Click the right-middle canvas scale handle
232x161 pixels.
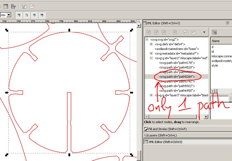[131, 93]
